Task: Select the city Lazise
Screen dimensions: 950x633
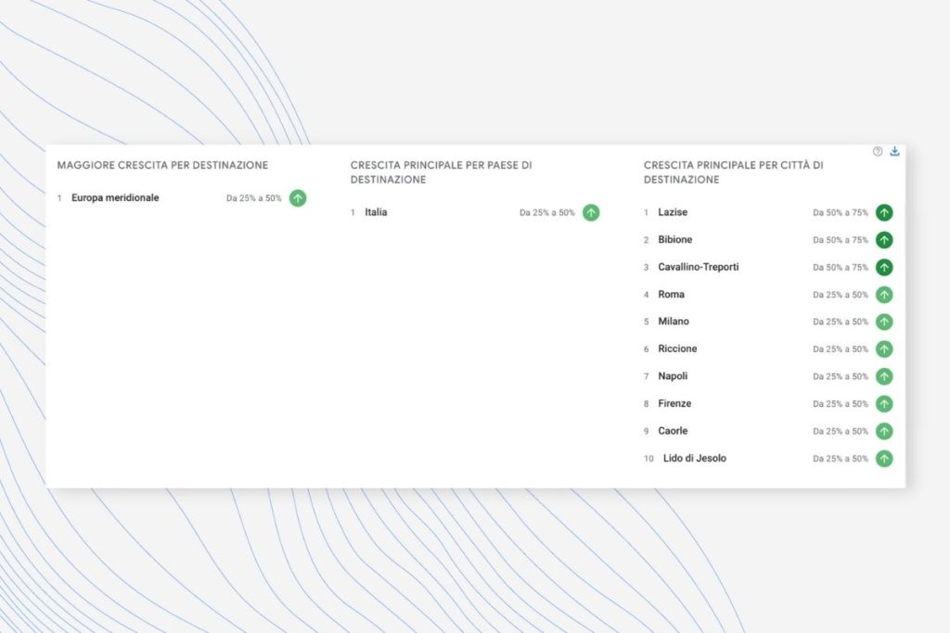Action: coord(673,212)
